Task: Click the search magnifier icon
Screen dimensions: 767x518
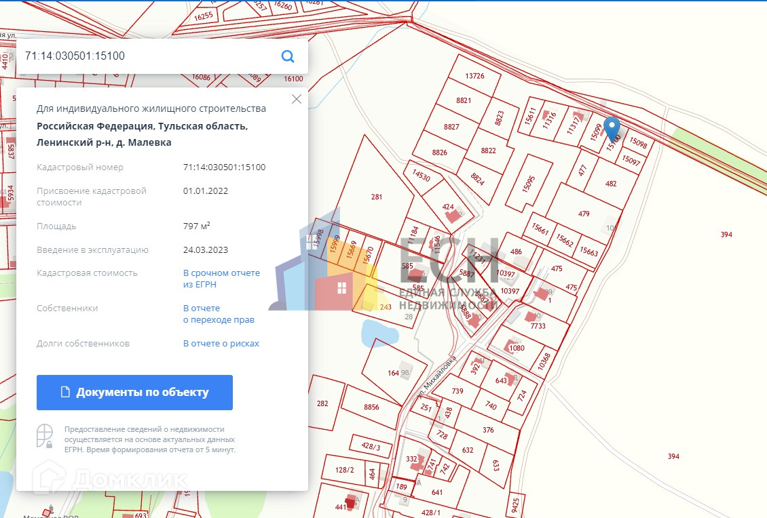Action: pyautogui.click(x=288, y=56)
